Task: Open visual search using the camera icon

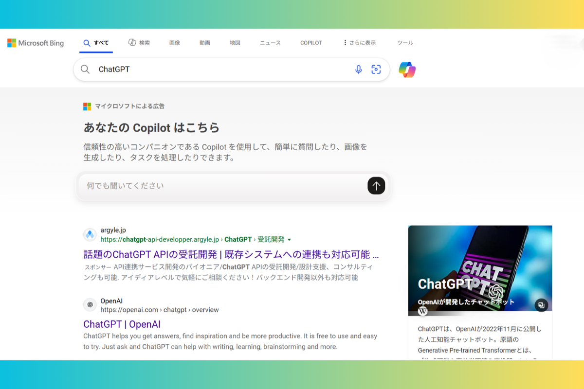Action: pos(376,70)
